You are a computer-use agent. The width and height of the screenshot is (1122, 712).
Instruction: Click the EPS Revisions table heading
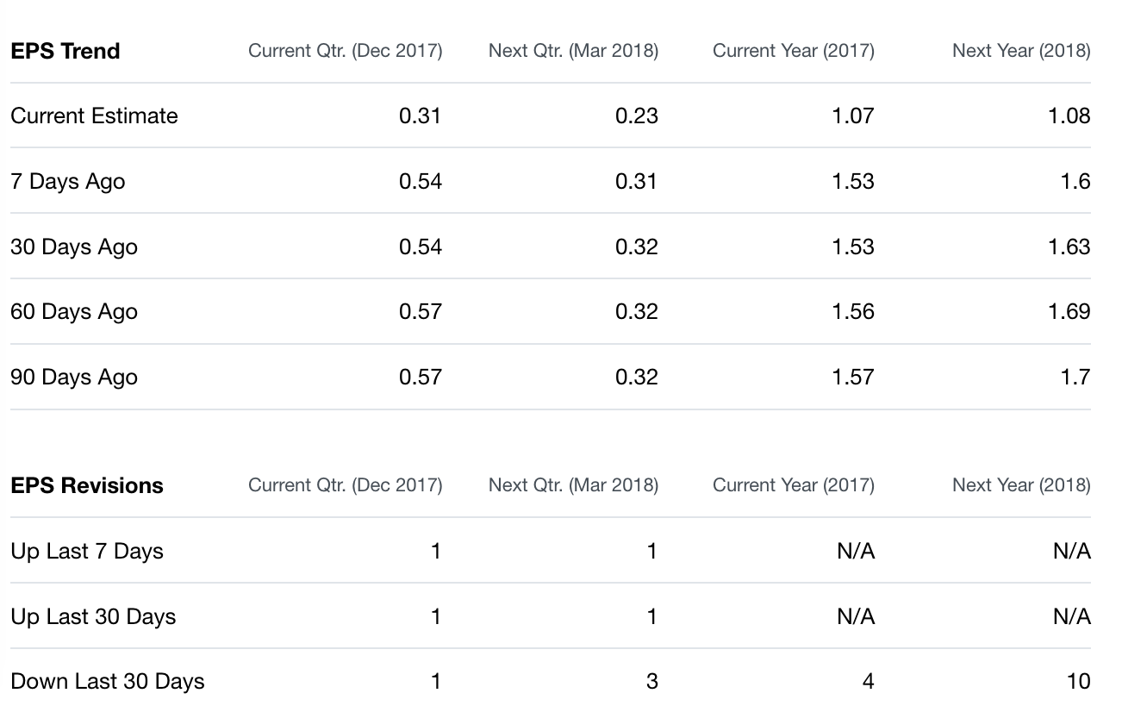pyautogui.click(x=87, y=485)
